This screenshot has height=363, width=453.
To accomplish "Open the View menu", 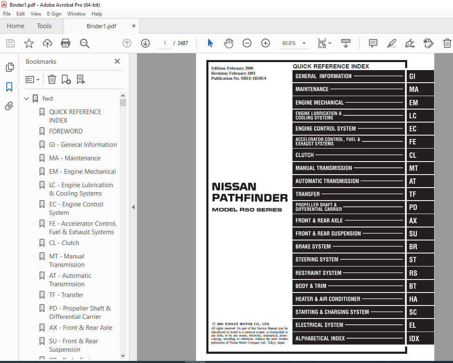I will point(36,13).
